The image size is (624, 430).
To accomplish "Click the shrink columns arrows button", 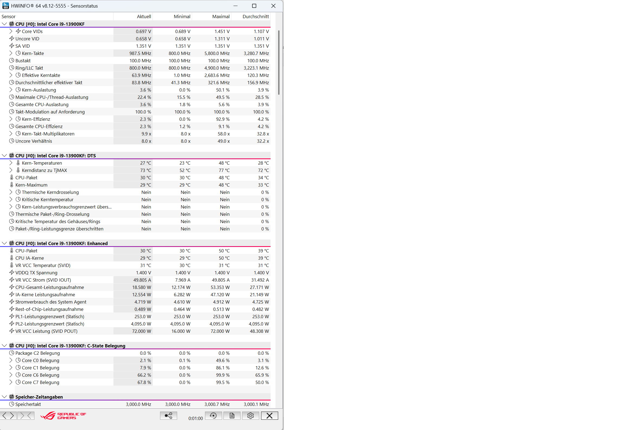I will (26, 416).
